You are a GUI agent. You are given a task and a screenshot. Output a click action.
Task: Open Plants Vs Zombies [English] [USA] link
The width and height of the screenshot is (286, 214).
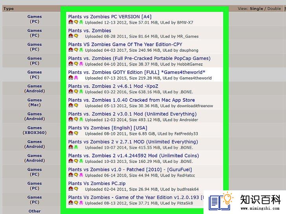point(108,128)
